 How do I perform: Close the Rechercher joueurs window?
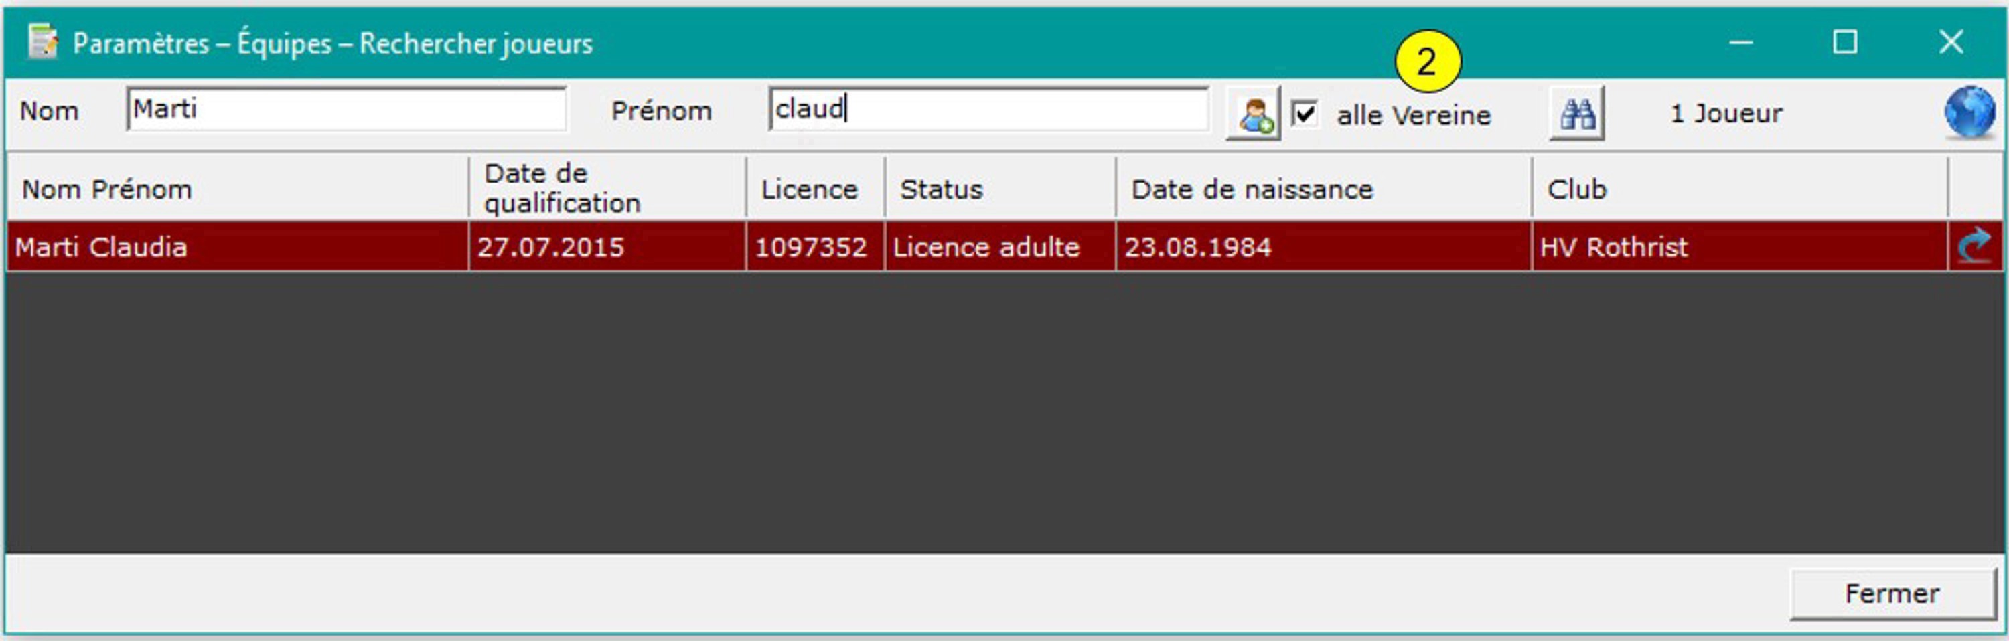pyautogui.click(x=1951, y=42)
